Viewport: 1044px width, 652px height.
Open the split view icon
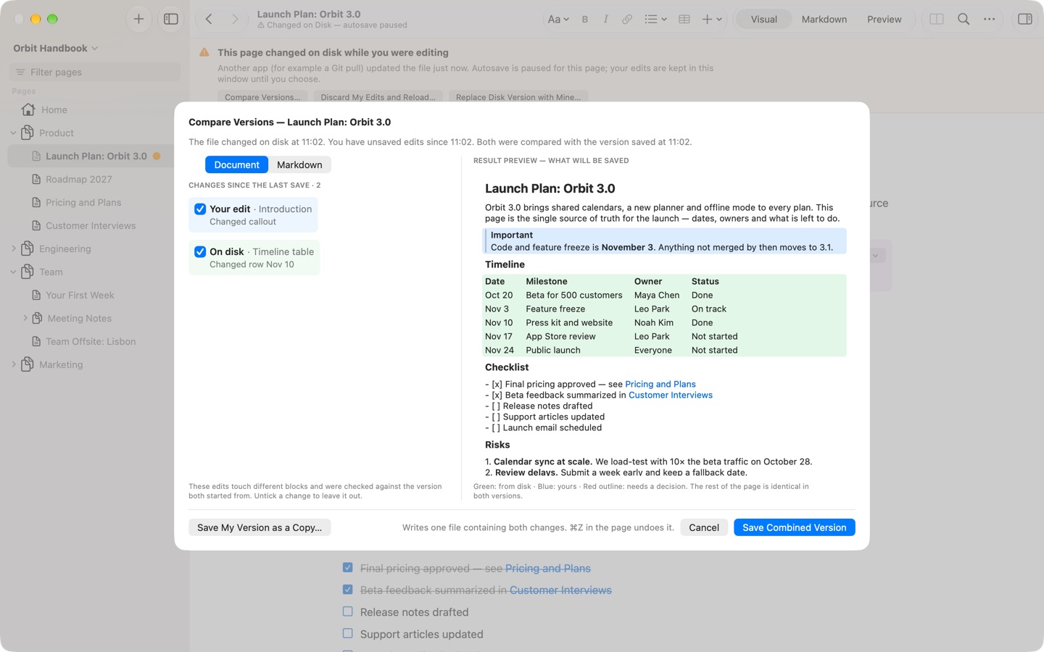pyautogui.click(x=937, y=20)
